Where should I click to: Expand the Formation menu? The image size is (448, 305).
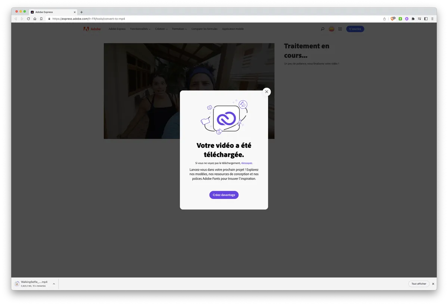[180, 29]
